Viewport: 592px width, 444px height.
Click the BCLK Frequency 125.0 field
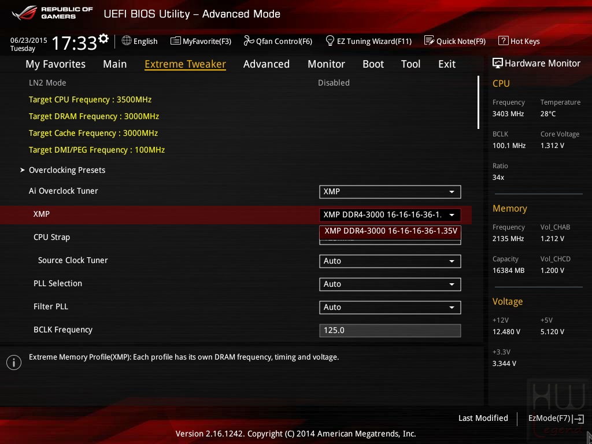click(x=390, y=330)
